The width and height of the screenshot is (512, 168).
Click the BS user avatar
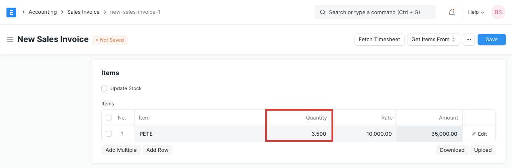(498, 12)
